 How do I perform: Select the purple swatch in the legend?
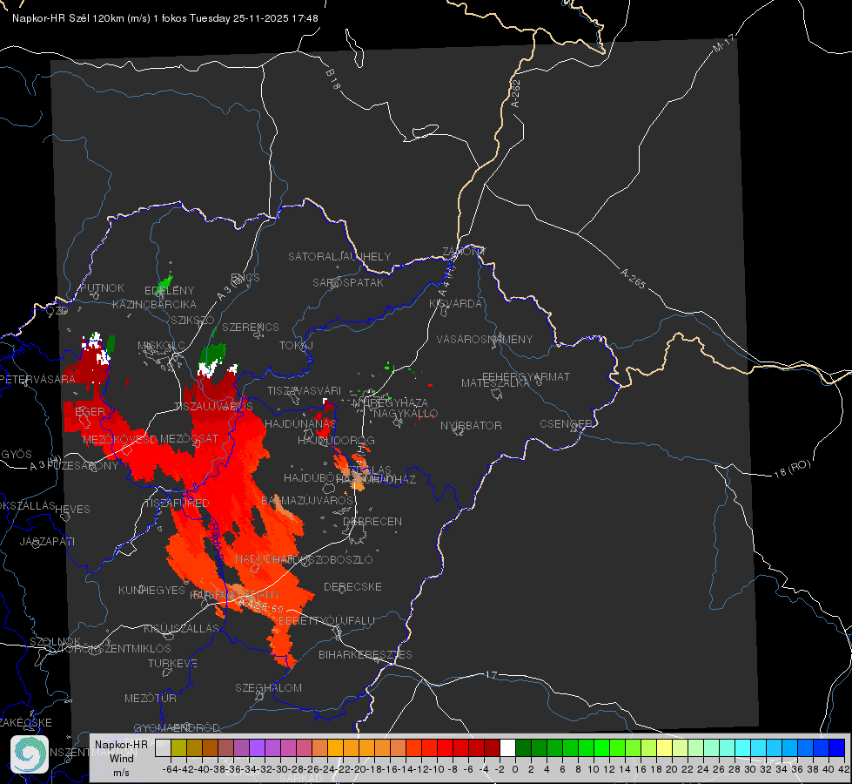[257, 747]
